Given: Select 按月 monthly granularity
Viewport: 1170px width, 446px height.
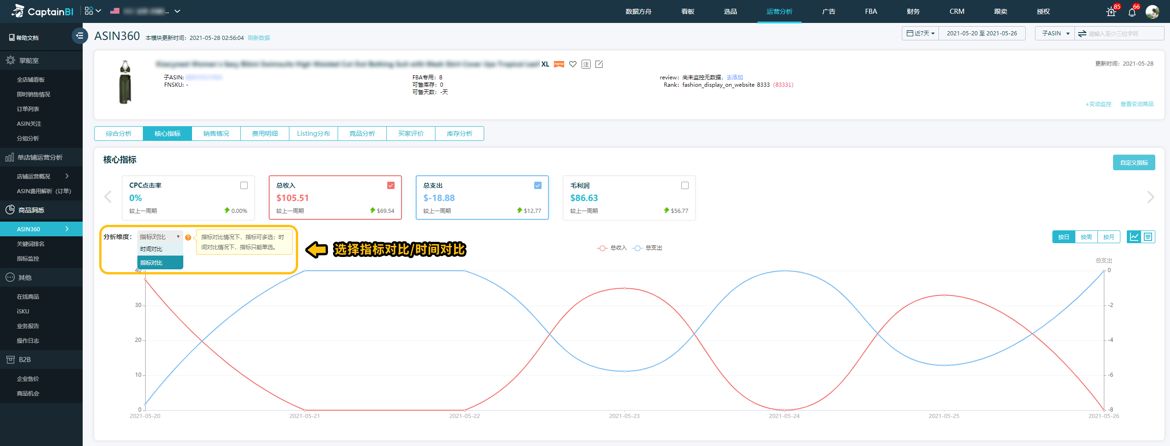Looking at the screenshot, I should (1108, 237).
